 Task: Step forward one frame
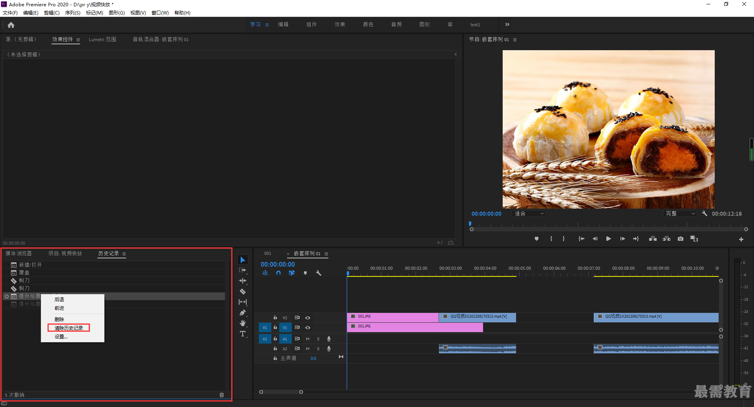622,239
